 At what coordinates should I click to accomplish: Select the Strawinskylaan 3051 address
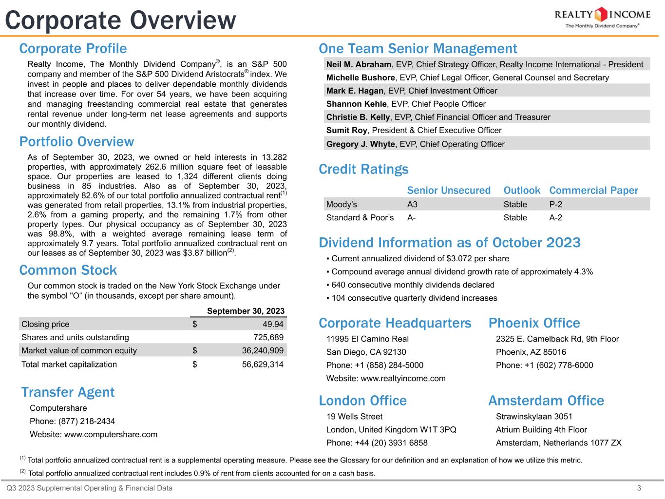[x=534, y=417]
